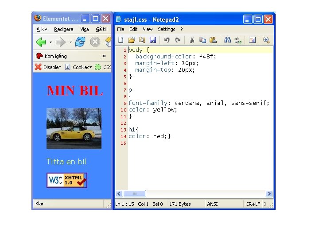The width and height of the screenshot is (319, 239).
Task: Click the left arrow of the horizontal scrollbar
Action: coord(119,194)
